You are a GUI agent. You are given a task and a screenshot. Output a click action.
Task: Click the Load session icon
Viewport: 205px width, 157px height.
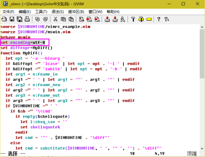click(107, 19)
